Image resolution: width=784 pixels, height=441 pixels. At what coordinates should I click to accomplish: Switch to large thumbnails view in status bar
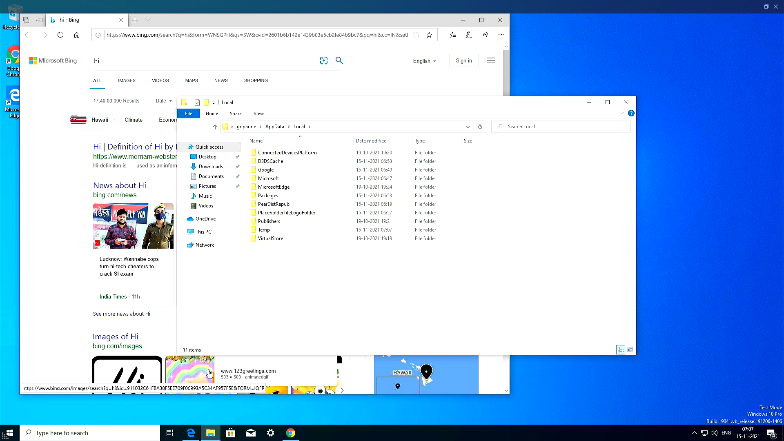pyautogui.click(x=629, y=350)
